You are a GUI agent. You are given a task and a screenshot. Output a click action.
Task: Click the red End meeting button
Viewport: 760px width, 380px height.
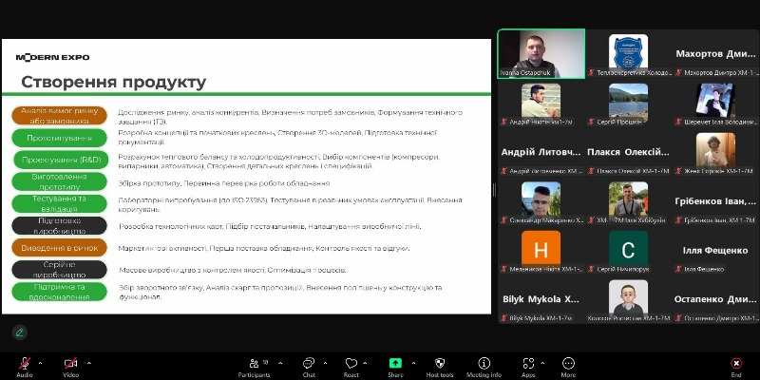pos(735,367)
